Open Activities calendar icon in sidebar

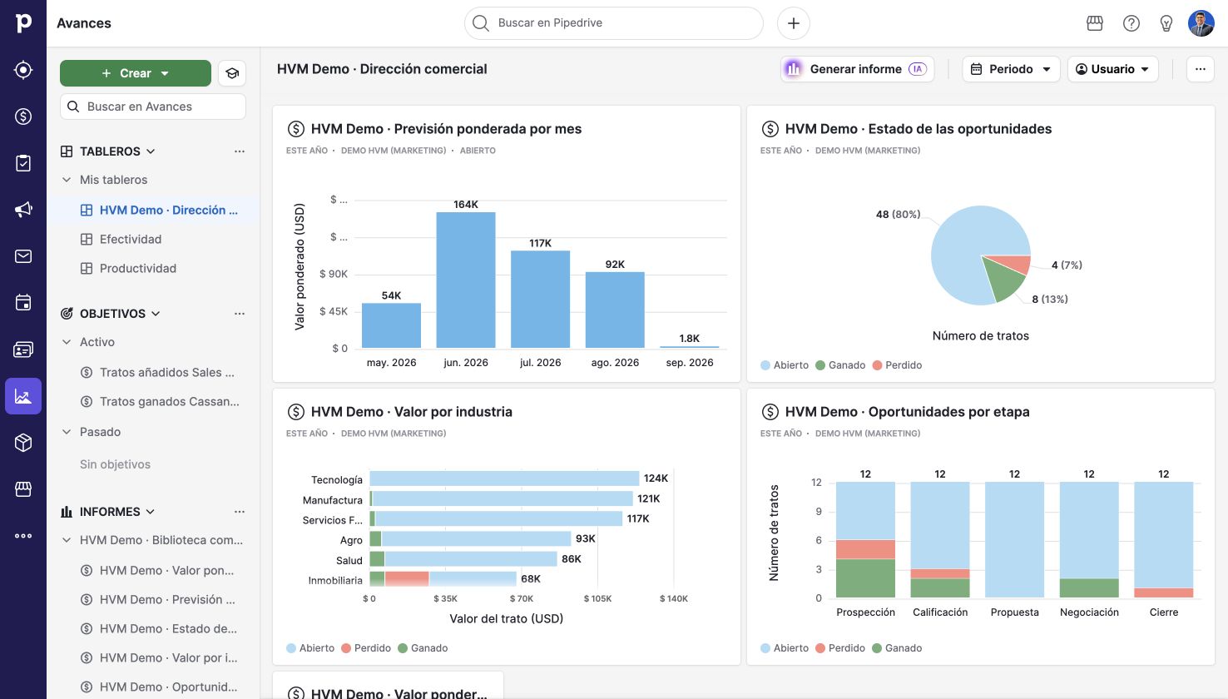coord(23,303)
